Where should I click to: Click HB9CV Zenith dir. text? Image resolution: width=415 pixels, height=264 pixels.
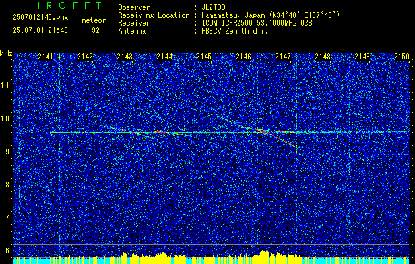click(x=235, y=31)
